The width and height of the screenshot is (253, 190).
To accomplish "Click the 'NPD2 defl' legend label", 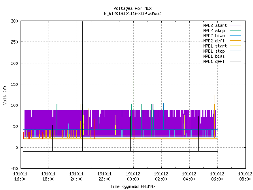I will coord(214,41).
